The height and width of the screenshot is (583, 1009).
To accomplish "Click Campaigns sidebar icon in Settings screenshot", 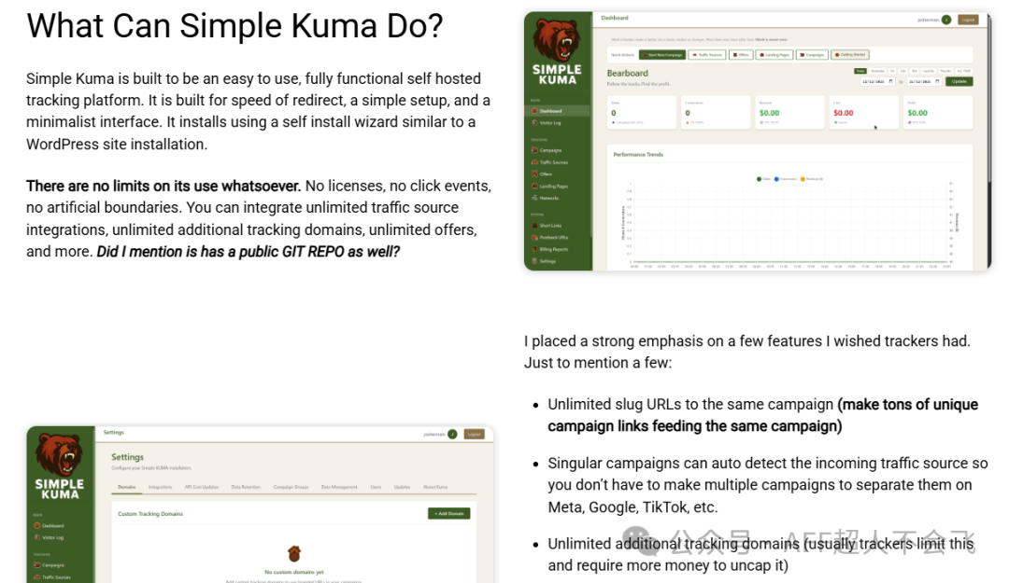I will click(37, 565).
